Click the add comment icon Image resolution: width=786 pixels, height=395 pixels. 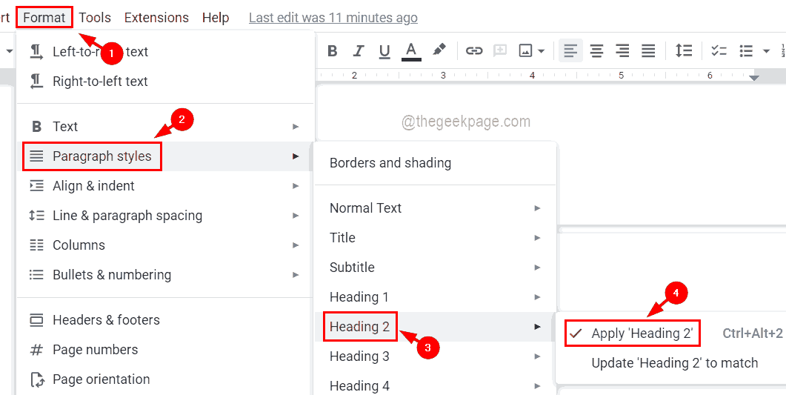click(x=500, y=50)
